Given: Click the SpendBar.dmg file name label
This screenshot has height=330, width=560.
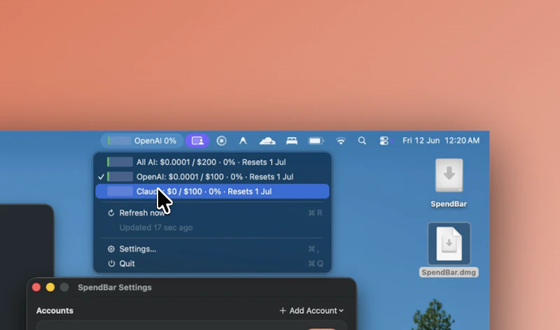Looking at the screenshot, I should 449,273.
